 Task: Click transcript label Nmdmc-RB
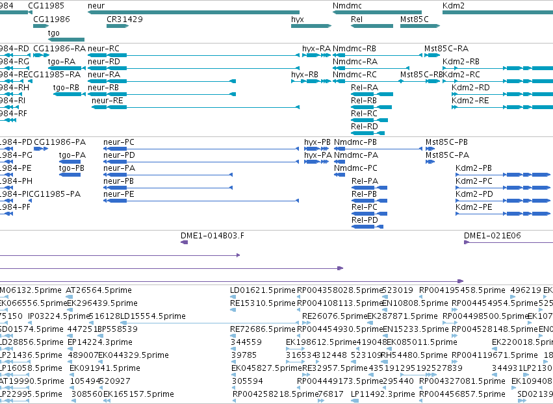[354, 49]
